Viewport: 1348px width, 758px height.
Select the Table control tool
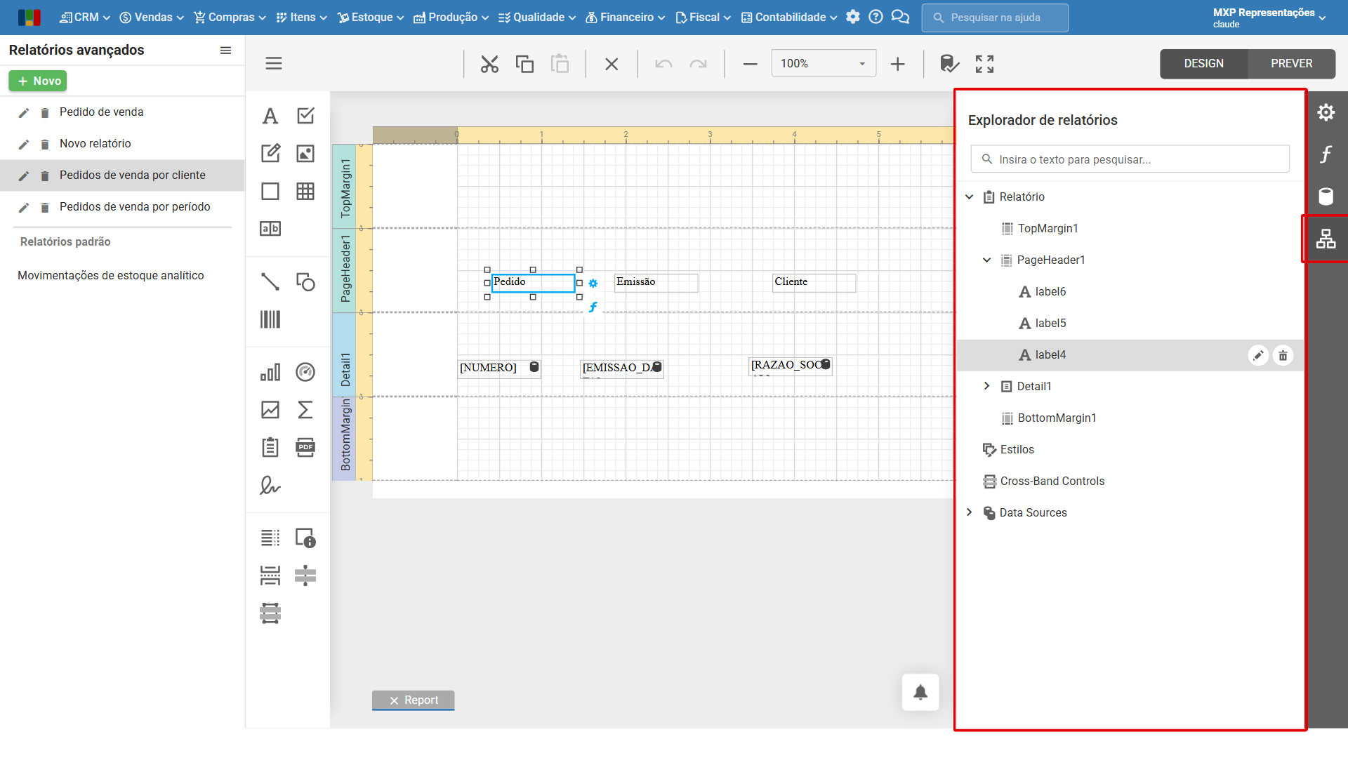click(305, 191)
